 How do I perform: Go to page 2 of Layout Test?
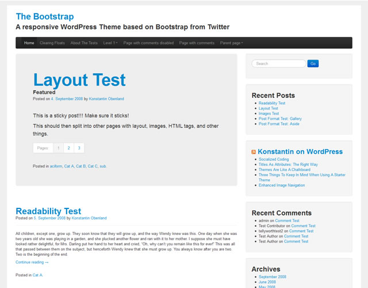click(x=69, y=148)
